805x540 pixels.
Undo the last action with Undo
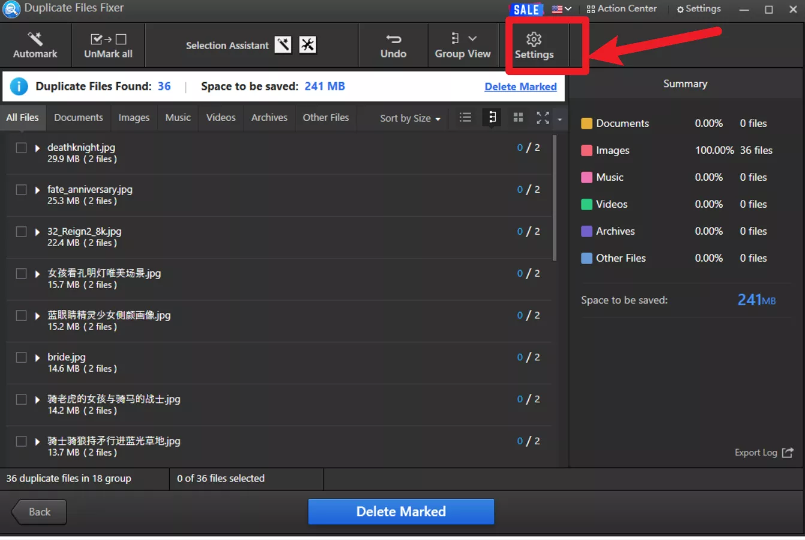point(393,45)
